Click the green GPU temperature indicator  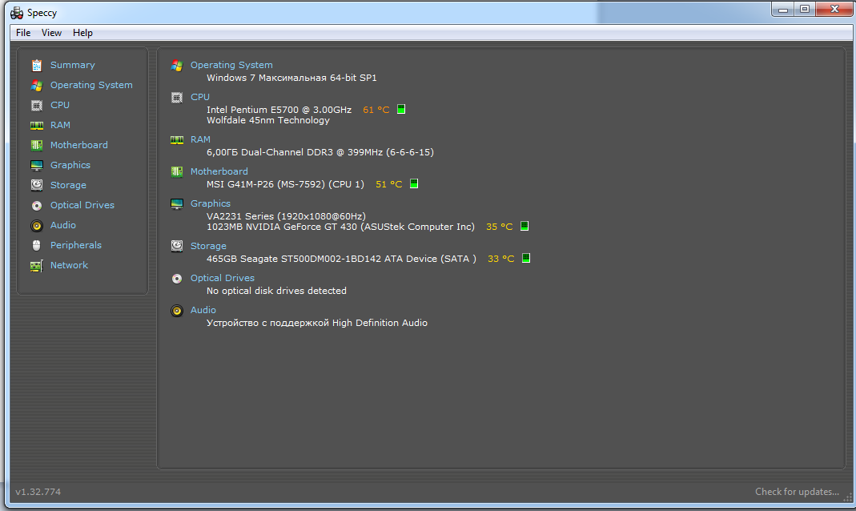point(524,226)
